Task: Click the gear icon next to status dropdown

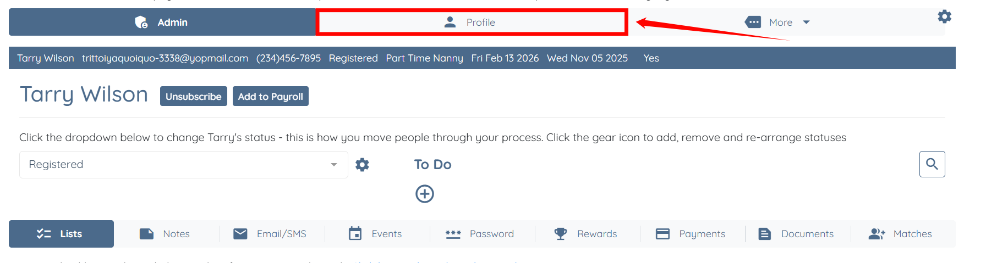Action: tap(362, 165)
